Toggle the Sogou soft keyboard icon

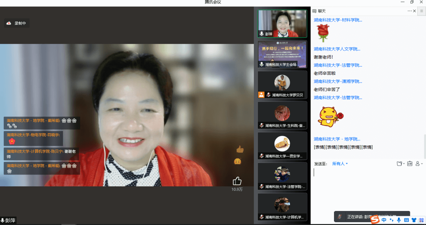coord(406,220)
